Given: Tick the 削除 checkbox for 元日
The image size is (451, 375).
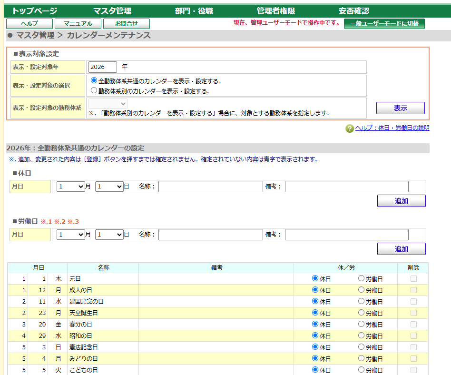Looking at the screenshot, I should tap(413, 278).
